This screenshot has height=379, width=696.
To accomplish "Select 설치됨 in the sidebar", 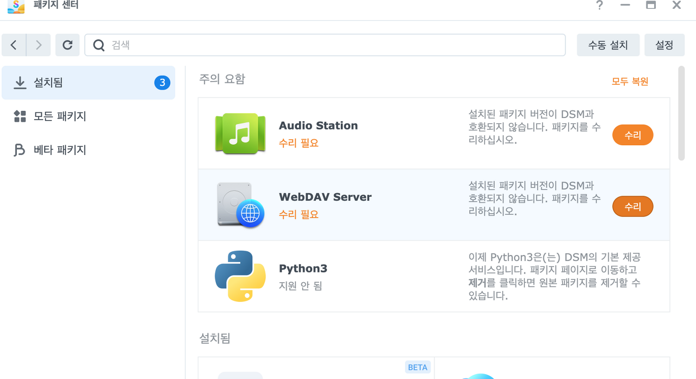I will tap(88, 83).
